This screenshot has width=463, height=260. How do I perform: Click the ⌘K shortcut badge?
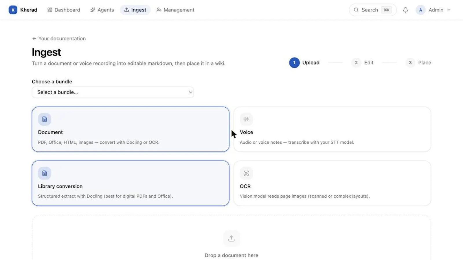pos(386,10)
